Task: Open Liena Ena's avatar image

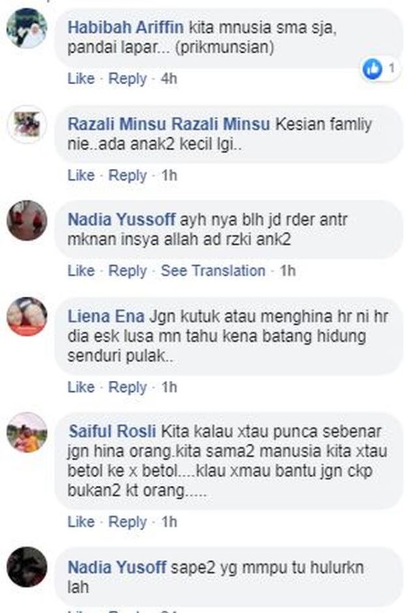Action: [x=27, y=317]
